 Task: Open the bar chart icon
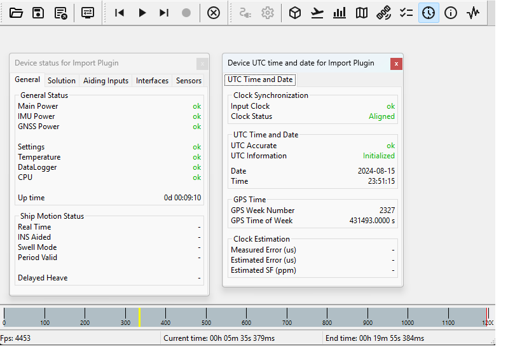point(340,13)
